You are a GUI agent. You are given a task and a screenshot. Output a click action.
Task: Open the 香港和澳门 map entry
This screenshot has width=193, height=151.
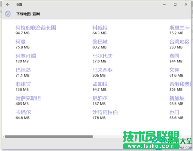(x=180, y=84)
